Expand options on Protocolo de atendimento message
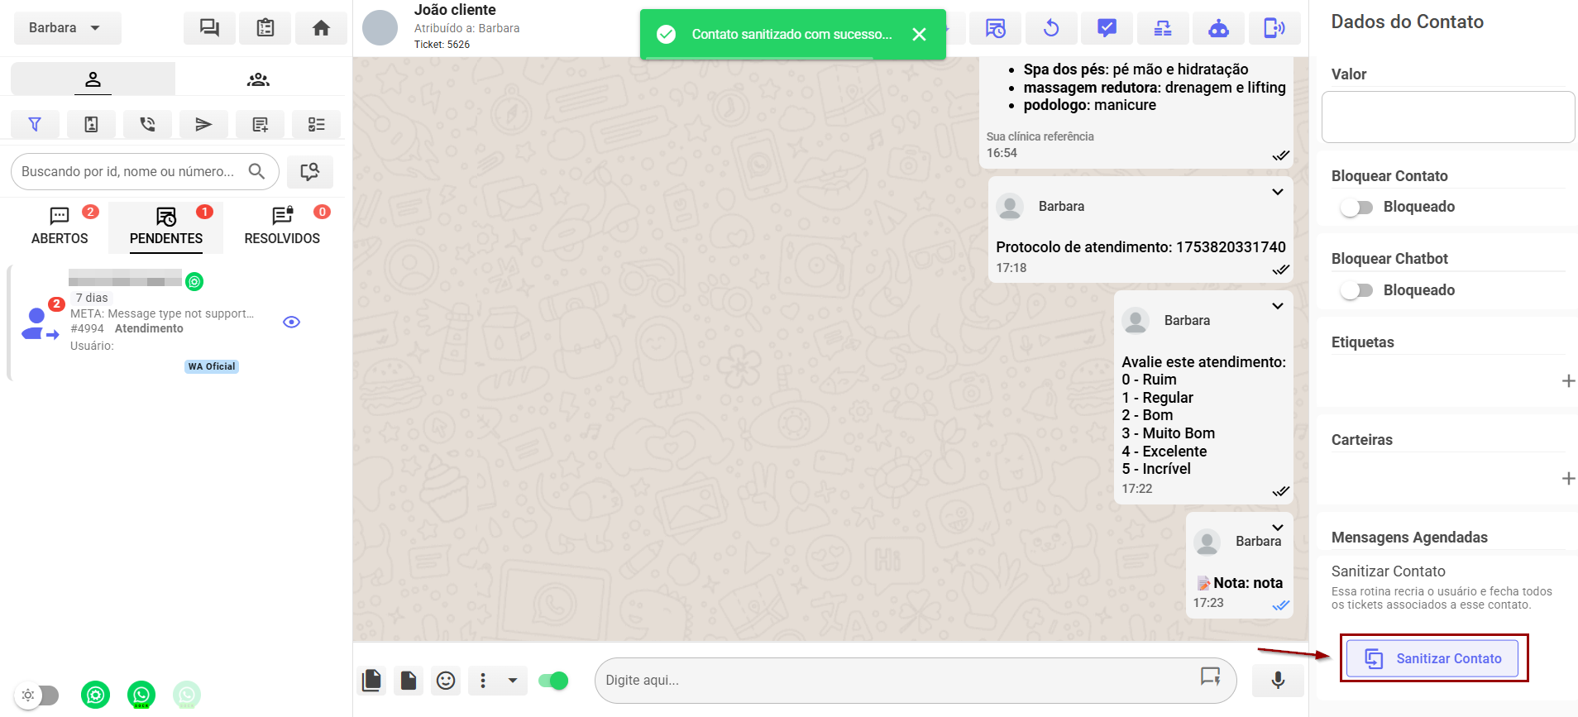 click(1277, 192)
